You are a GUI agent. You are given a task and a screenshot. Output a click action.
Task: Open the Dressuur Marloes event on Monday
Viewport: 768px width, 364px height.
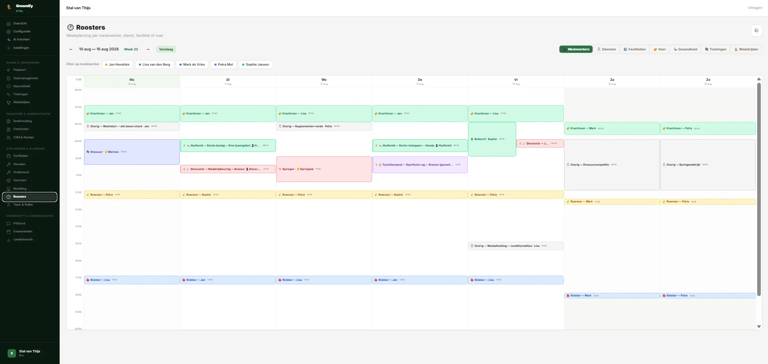coord(132,152)
